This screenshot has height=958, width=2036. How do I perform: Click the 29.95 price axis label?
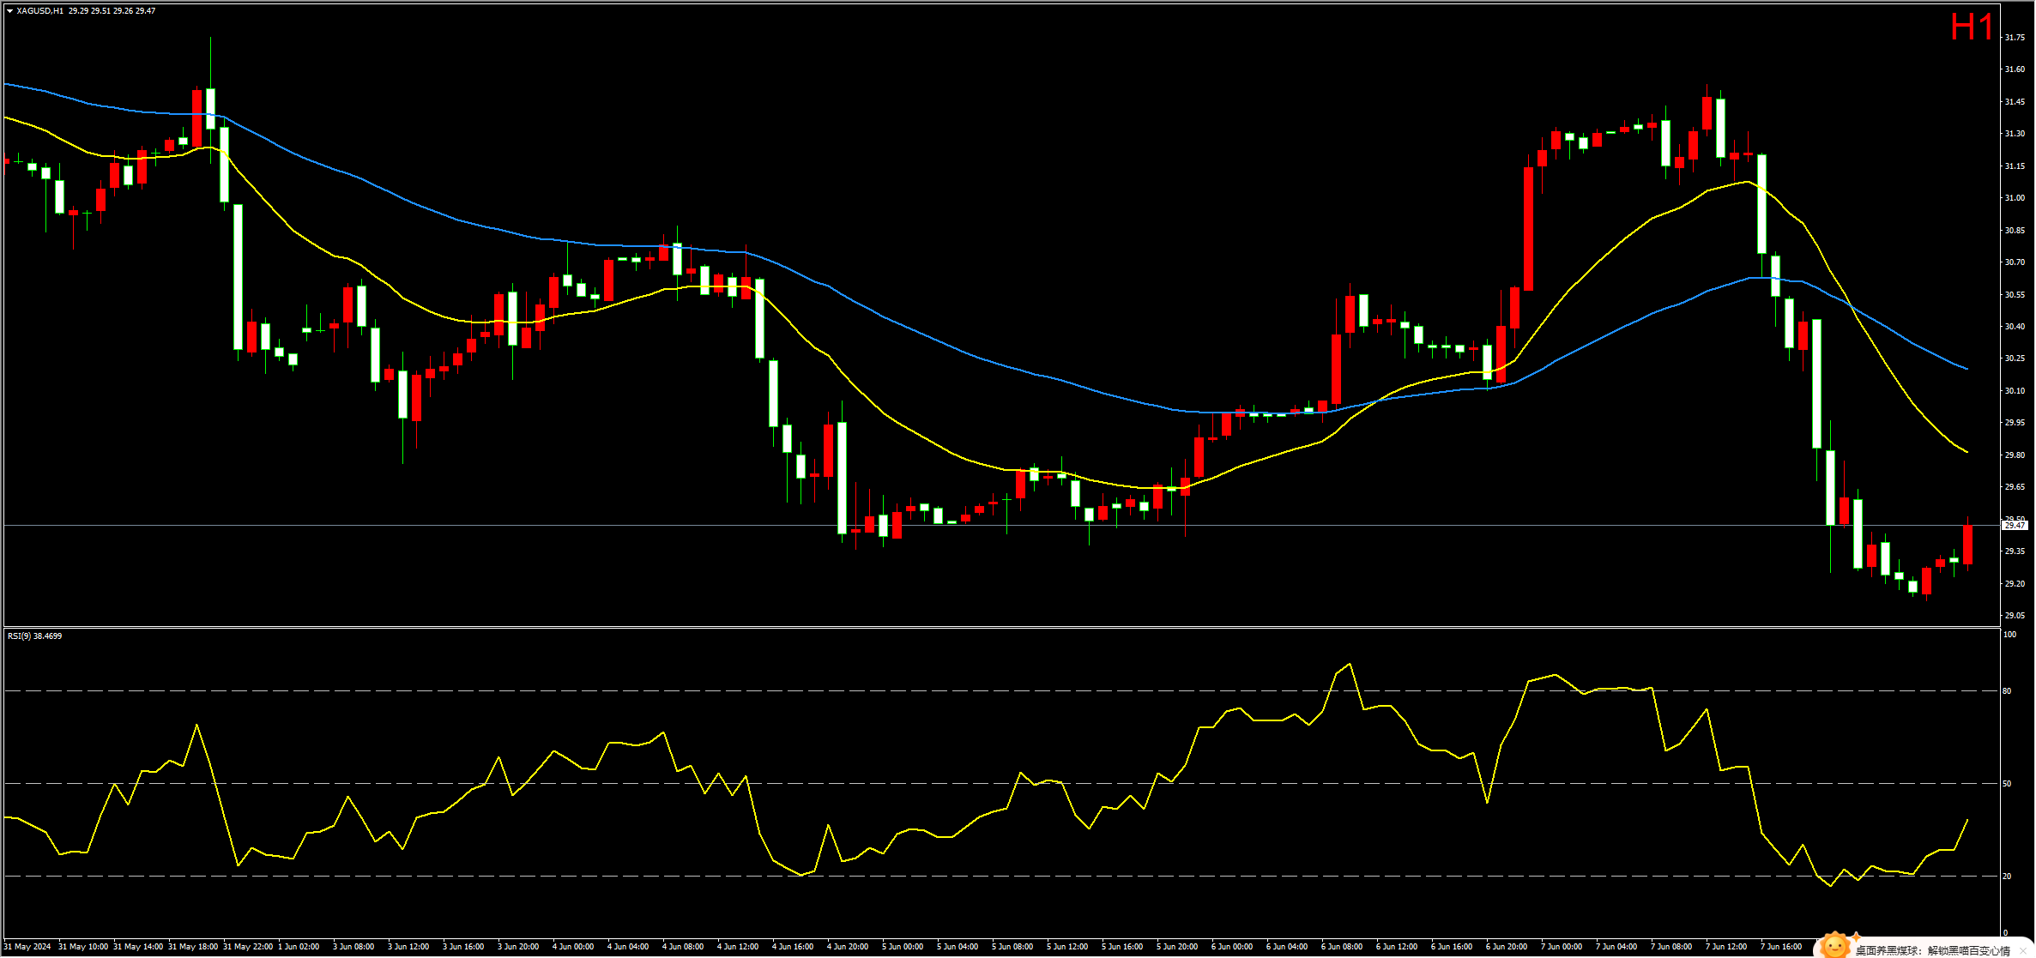[2015, 423]
